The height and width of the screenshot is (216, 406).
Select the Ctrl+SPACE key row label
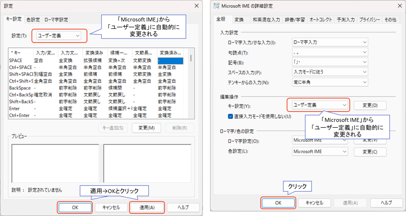[x=21, y=67]
